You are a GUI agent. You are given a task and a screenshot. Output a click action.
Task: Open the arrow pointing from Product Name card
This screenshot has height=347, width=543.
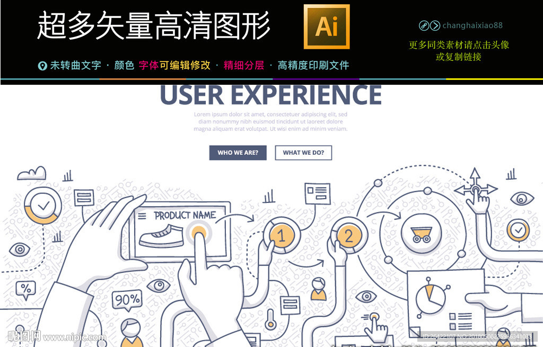point(236,219)
